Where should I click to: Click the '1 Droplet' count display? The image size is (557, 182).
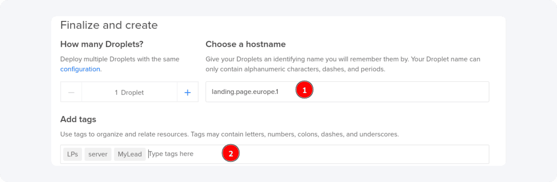tap(129, 92)
